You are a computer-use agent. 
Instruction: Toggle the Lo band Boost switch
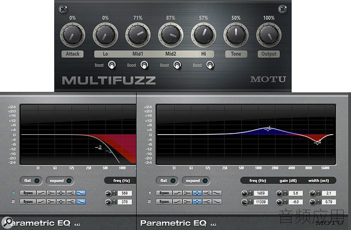click(112, 65)
